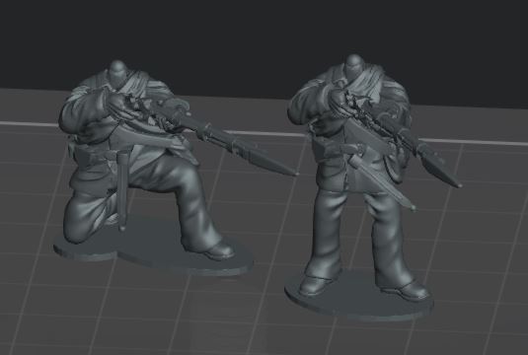Select the sheathed bayonet on standing figure's belt
Image resolution: width=528 pixels, height=355 pixels.
382,178
